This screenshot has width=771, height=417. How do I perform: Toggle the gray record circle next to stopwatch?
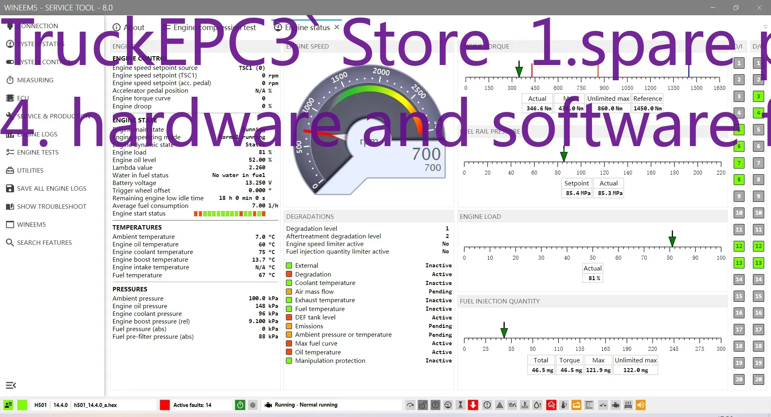pyautogui.click(x=253, y=405)
